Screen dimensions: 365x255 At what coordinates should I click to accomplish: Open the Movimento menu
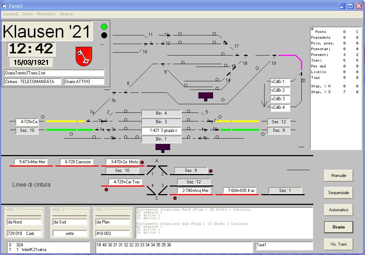pos(46,14)
